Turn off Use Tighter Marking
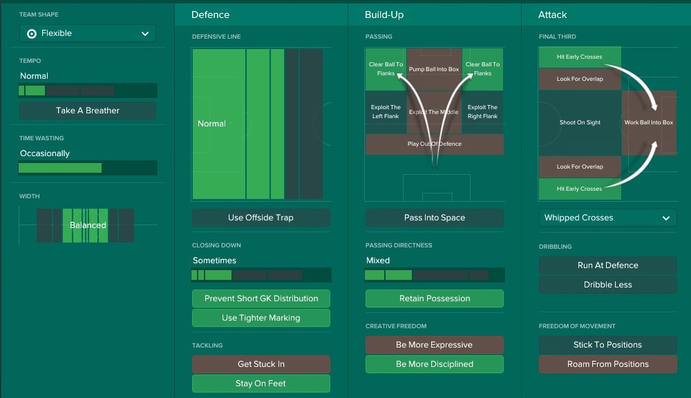Image resolution: width=691 pixels, height=398 pixels. pos(261,318)
